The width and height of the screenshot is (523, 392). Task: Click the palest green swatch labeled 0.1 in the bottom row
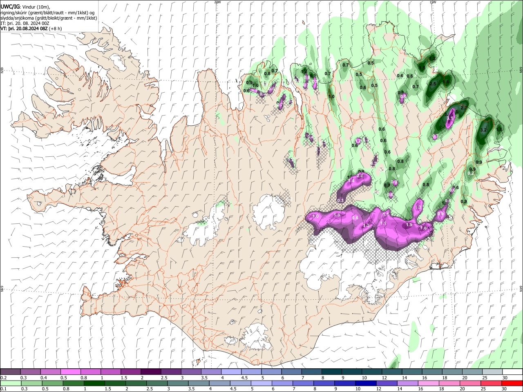pos(11,383)
